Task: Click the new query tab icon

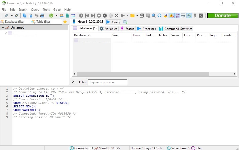Action: (125, 22)
